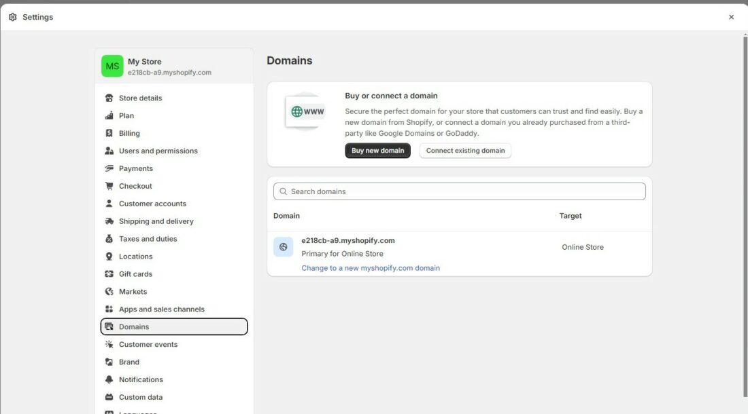Open the Custom data settings
This screenshot has width=748, height=414.
coord(140,397)
